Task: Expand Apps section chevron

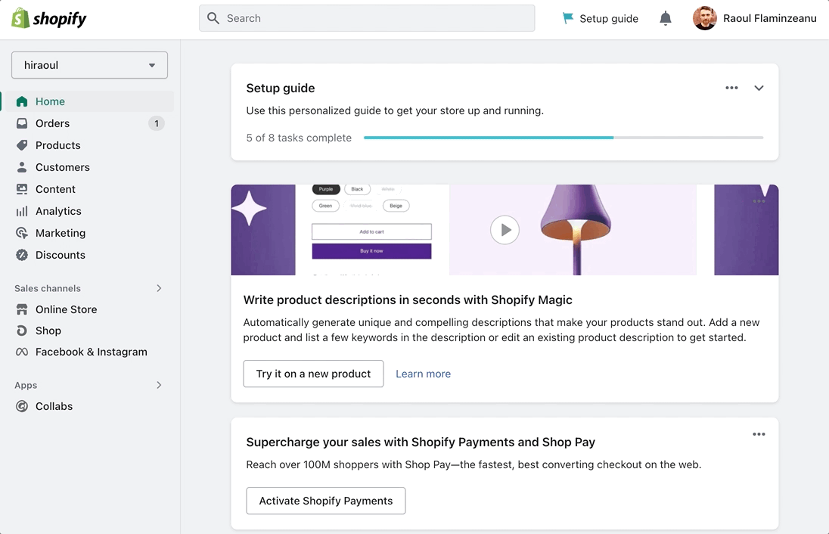Action: pyautogui.click(x=159, y=385)
